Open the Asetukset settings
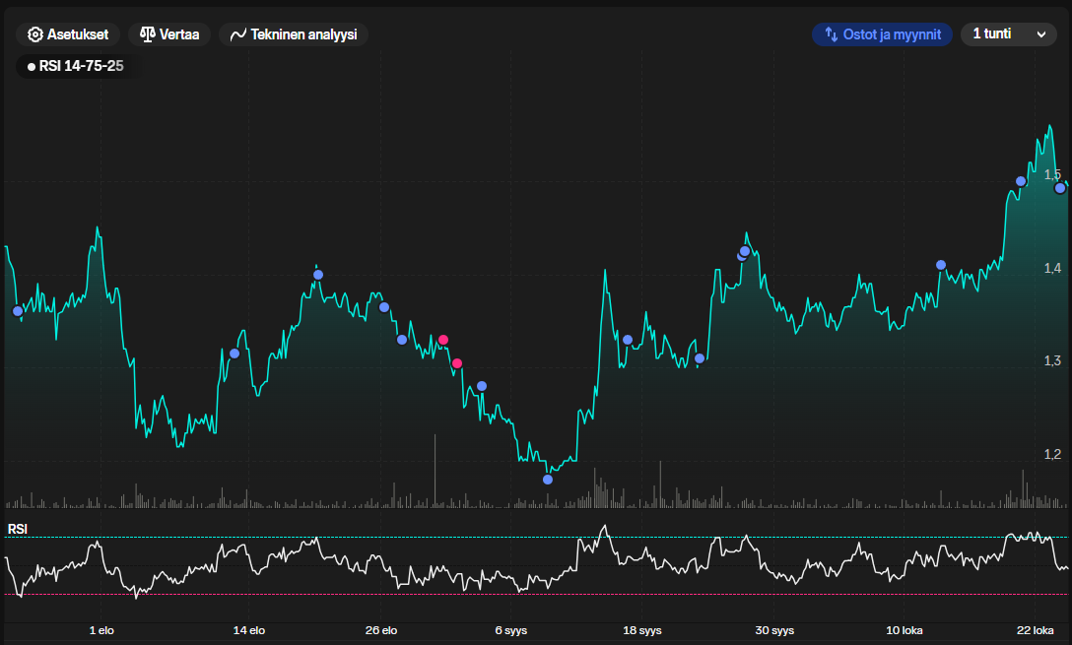Screen dimensions: 1072x645 click(x=68, y=34)
